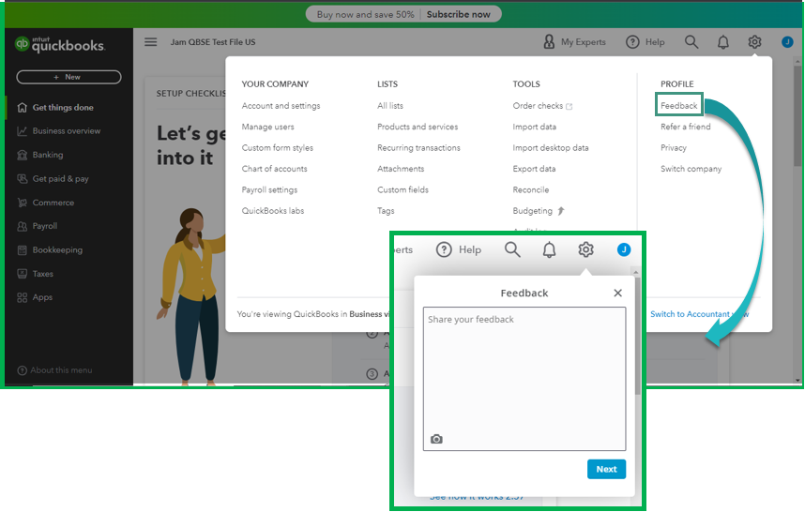
Task: Select Feedback under Profile
Action: (x=678, y=106)
